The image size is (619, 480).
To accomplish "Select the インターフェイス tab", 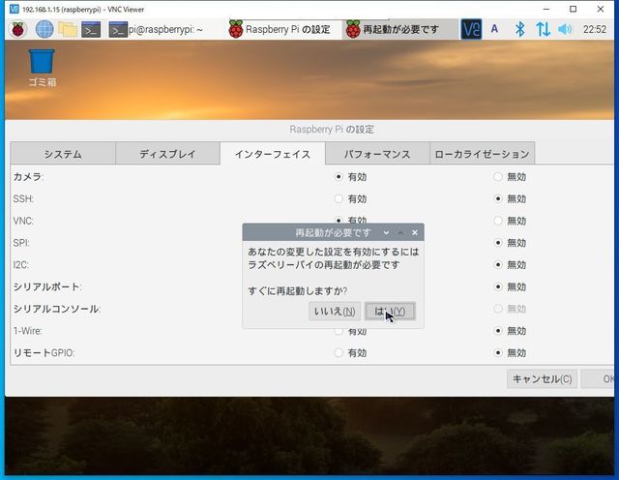I will click(x=273, y=154).
